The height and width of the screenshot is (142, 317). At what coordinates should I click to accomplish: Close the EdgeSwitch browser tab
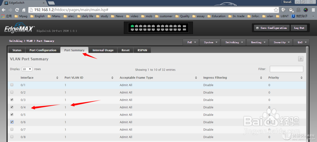(43, 3)
